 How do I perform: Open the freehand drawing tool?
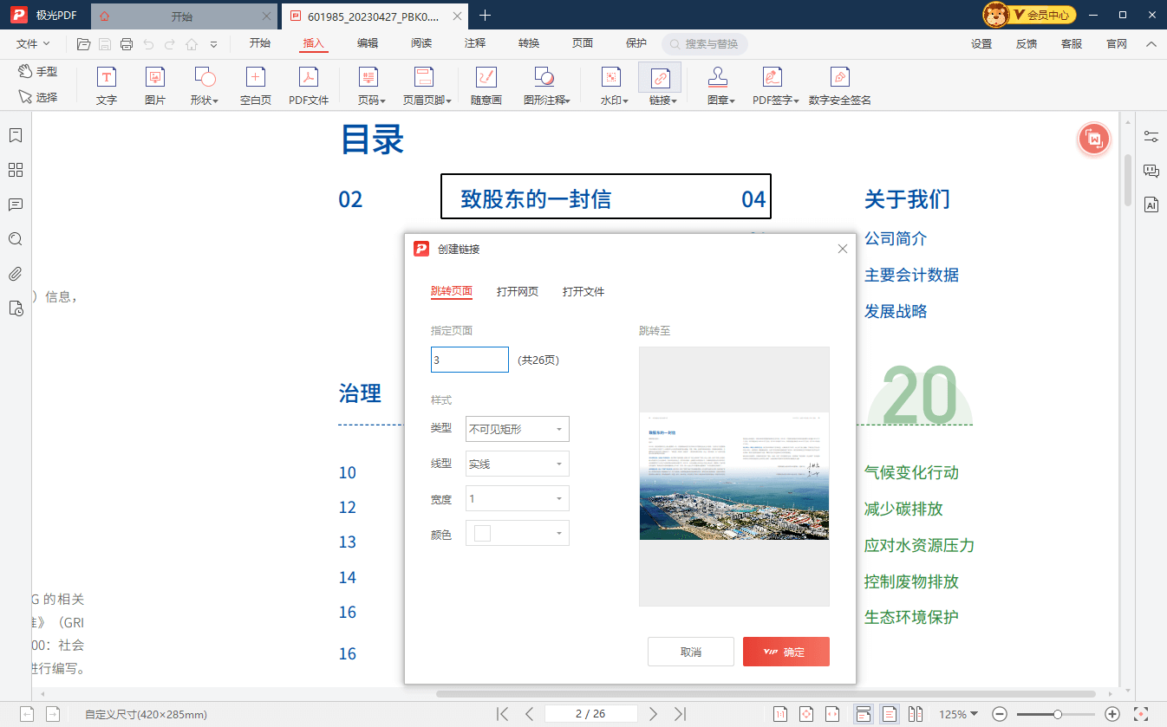[x=486, y=86]
